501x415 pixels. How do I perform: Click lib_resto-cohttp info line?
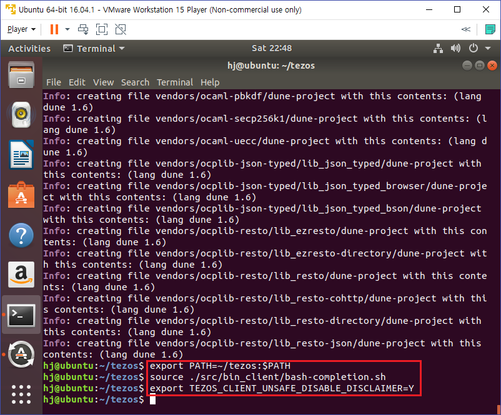[x=265, y=304]
